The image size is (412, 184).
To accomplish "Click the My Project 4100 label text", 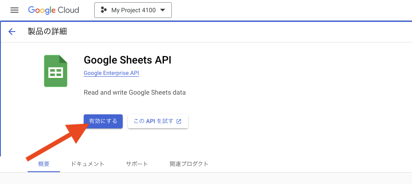I will [x=134, y=10].
